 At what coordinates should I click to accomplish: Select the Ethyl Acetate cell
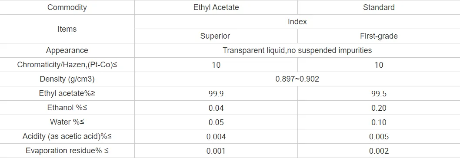coord(216,7)
